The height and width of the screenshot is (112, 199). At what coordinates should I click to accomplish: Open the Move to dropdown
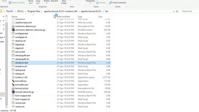point(30,2)
